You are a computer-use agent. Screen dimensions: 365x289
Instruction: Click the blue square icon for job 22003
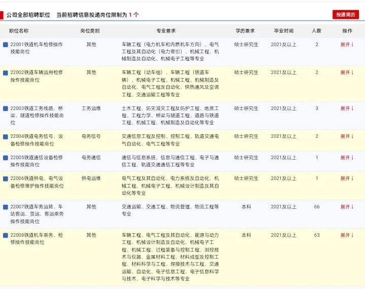[6, 109]
